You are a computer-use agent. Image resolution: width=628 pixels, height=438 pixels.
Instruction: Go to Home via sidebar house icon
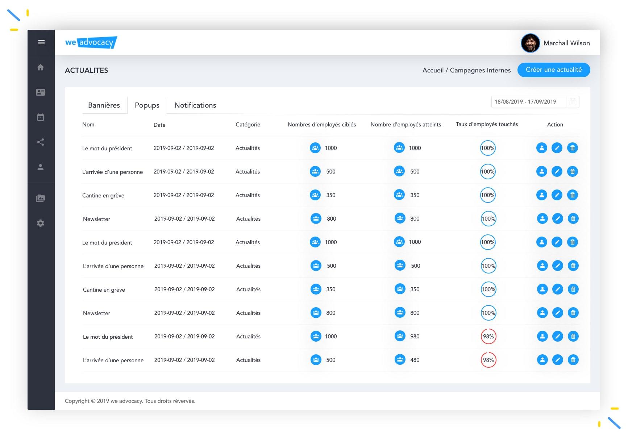pyautogui.click(x=41, y=67)
